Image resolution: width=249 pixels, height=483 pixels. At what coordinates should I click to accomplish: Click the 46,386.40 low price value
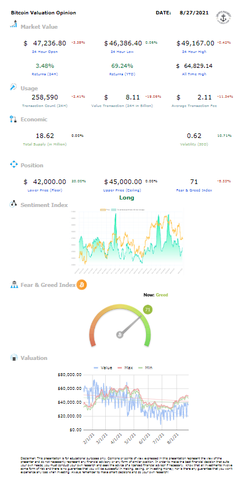tap(125, 43)
